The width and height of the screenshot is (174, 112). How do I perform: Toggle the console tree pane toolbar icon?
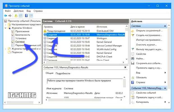click(x=21, y=16)
